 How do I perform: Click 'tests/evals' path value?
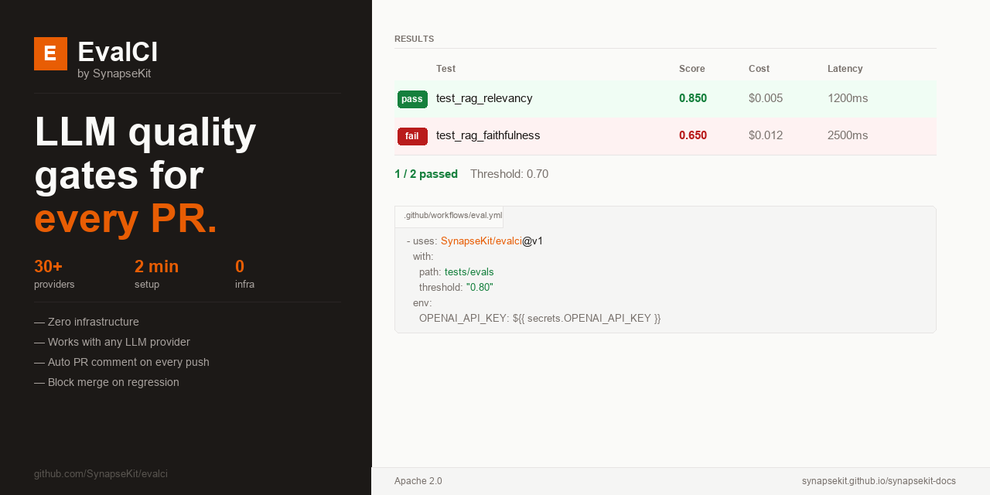tap(469, 272)
